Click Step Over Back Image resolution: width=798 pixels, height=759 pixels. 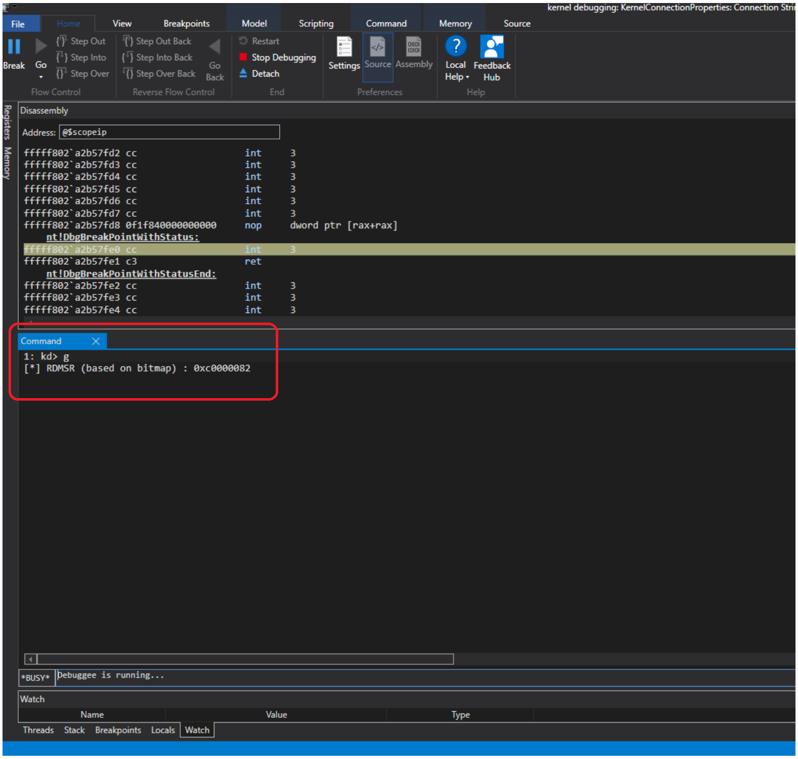(x=159, y=73)
